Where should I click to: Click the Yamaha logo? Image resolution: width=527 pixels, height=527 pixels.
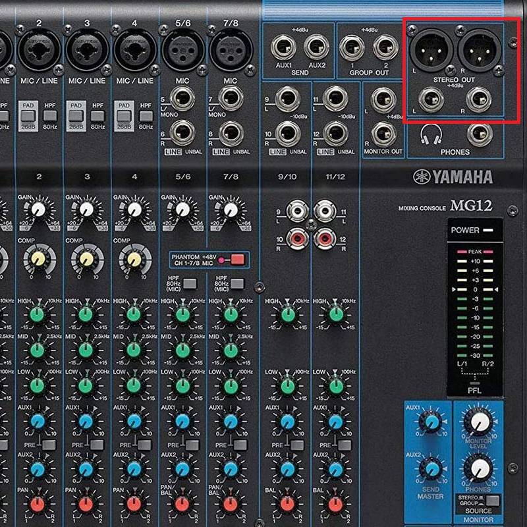click(453, 177)
